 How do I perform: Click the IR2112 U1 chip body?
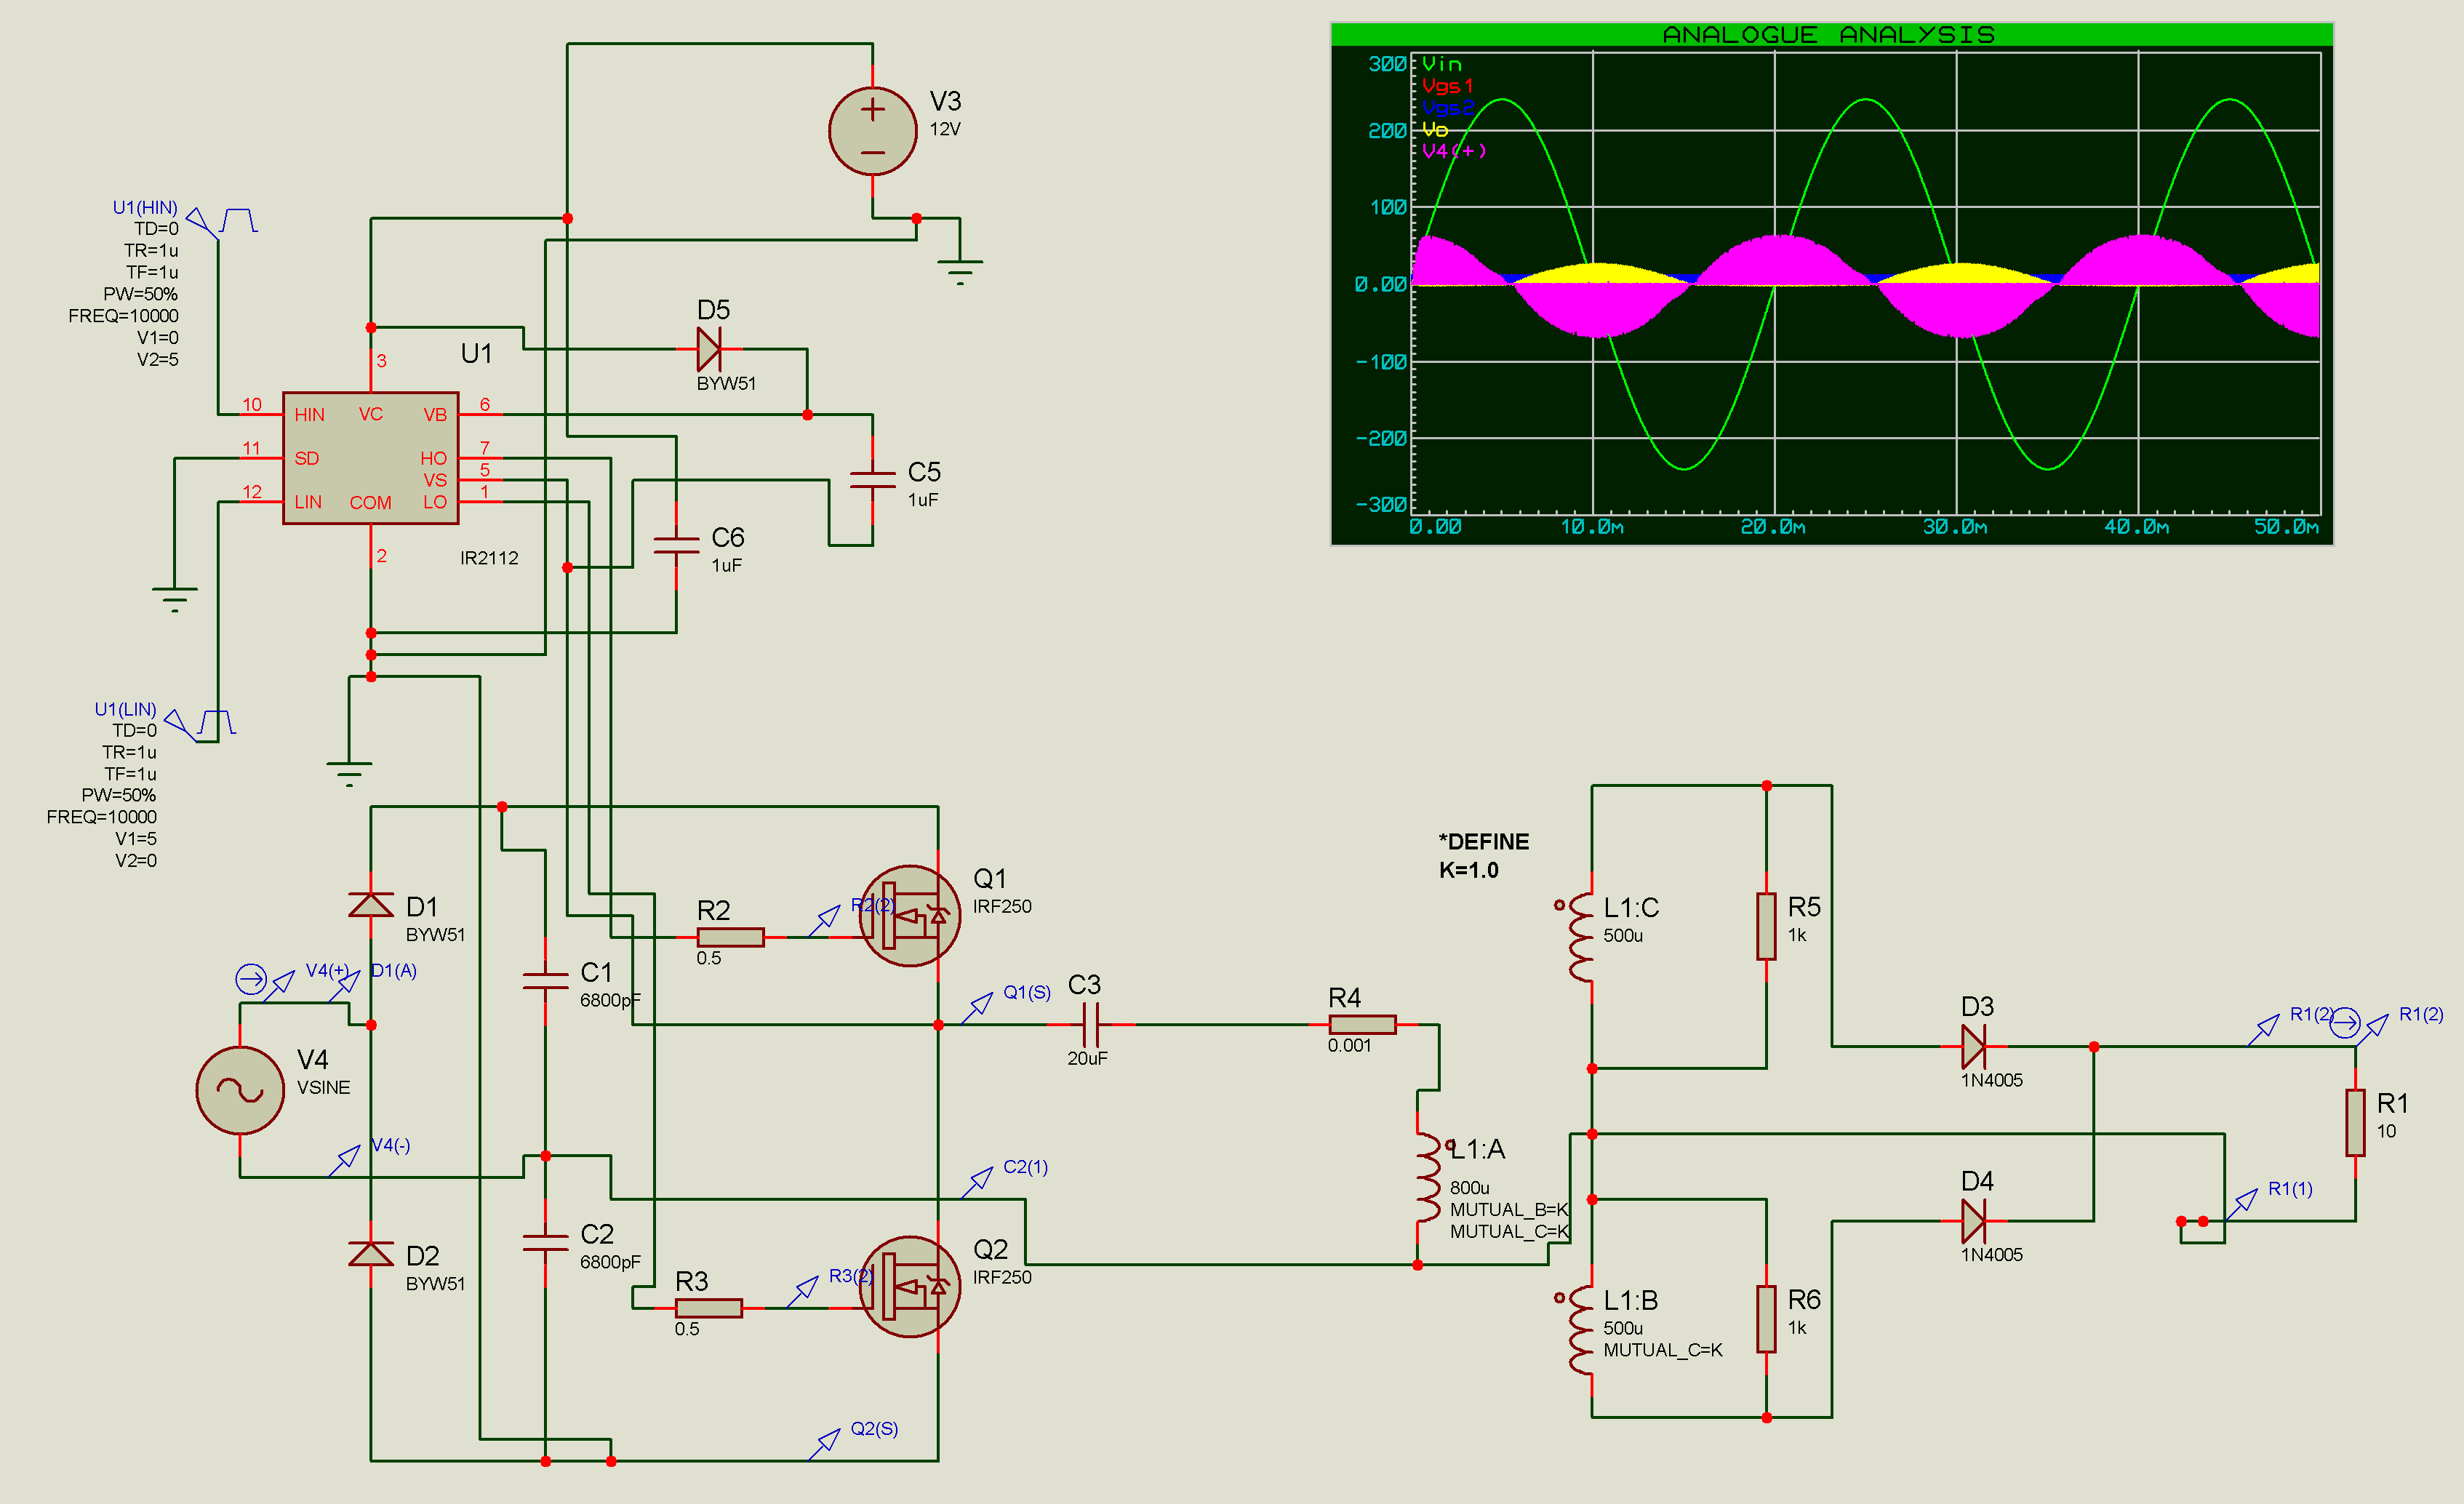click(370, 458)
